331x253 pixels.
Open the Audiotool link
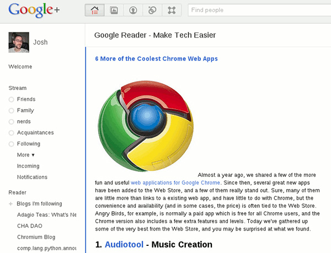(124, 245)
